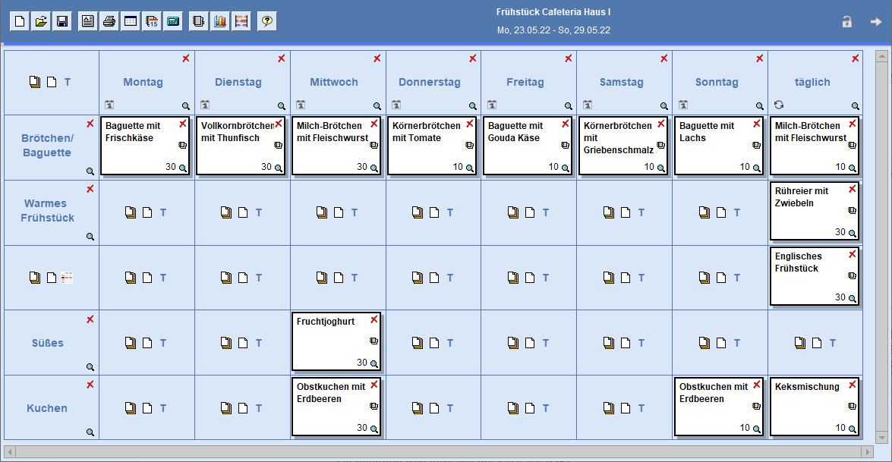Viewport: 892px width, 462px height.
Task: Remove the täglich column with red X
Action: [855, 58]
